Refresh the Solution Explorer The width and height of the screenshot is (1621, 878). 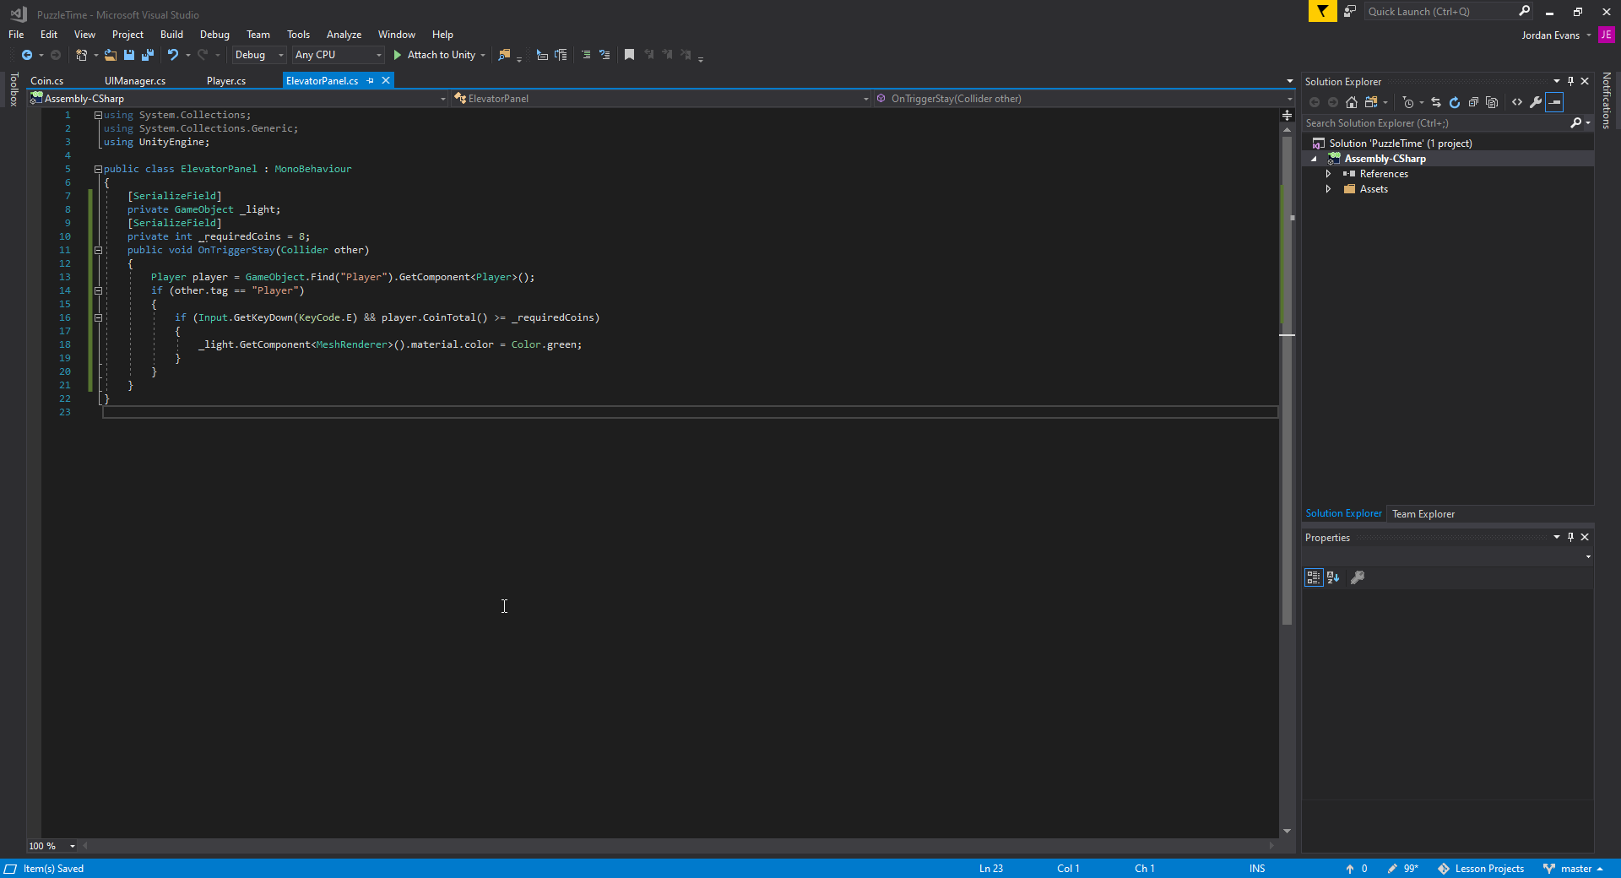click(1455, 102)
